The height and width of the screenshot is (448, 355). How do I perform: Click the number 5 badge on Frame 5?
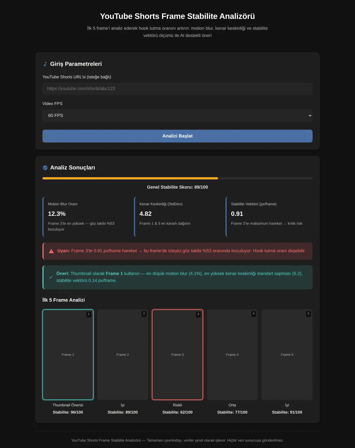(x=308, y=313)
